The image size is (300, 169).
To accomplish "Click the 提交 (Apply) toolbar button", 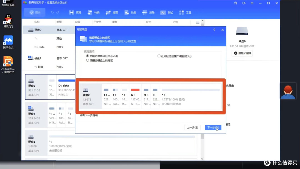I will 35,12.
